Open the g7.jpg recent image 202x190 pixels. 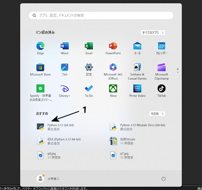[121, 155]
